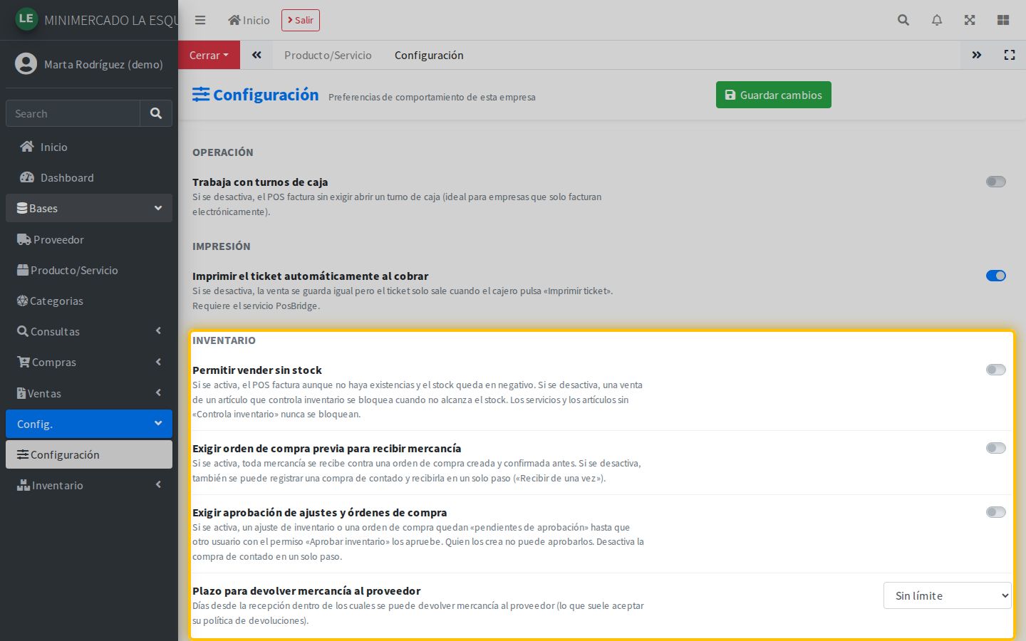Enable Trabaja con turnos de caja switch
The image size is (1026, 641).
(x=996, y=182)
